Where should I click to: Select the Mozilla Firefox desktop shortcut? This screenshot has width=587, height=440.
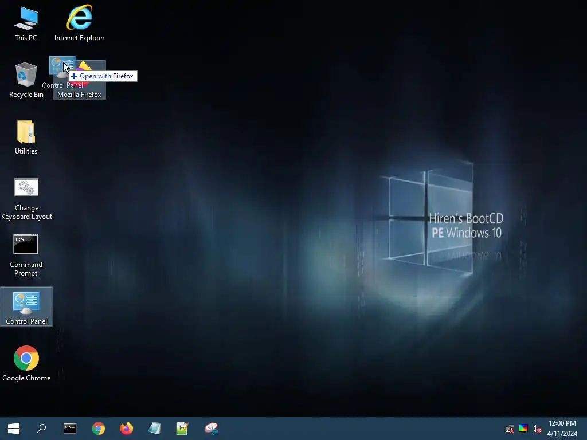point(80,80)
